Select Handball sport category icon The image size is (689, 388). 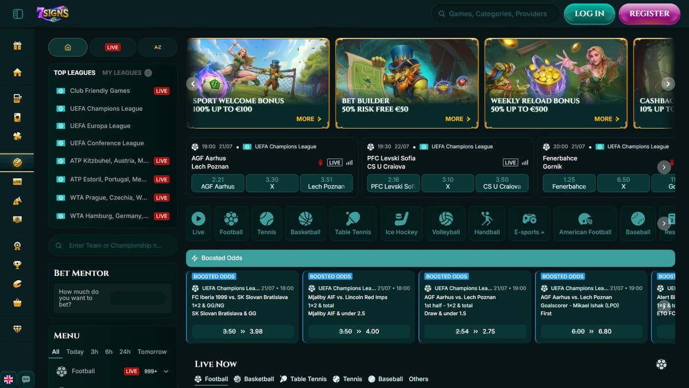(487, 224)
